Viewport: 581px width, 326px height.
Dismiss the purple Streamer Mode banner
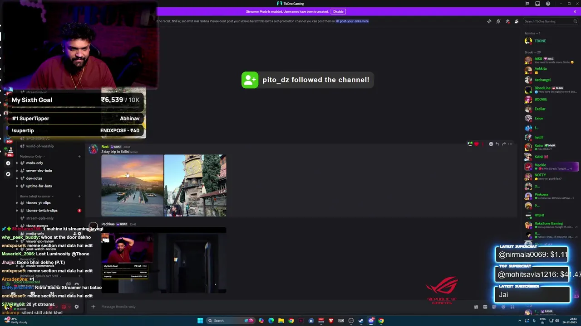[x=575, y=11]
